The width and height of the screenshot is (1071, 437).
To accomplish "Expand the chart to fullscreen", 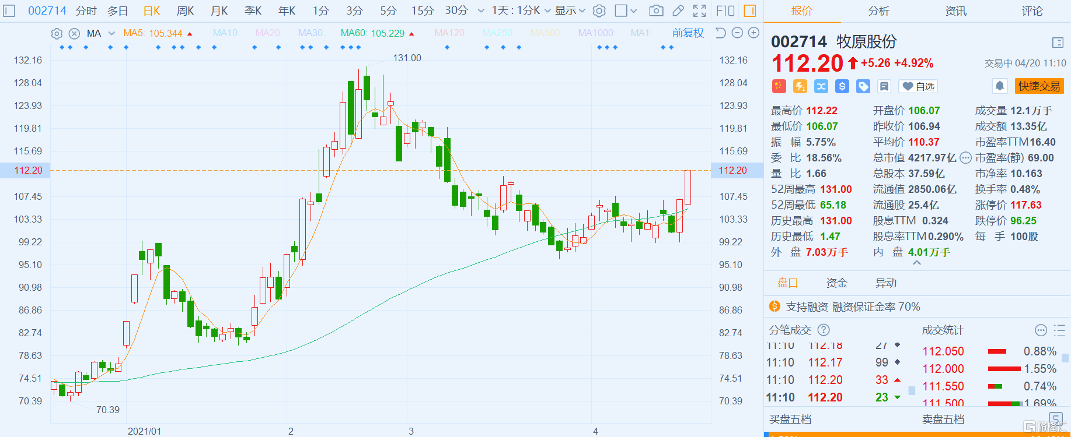I will [x=699, y=10].
